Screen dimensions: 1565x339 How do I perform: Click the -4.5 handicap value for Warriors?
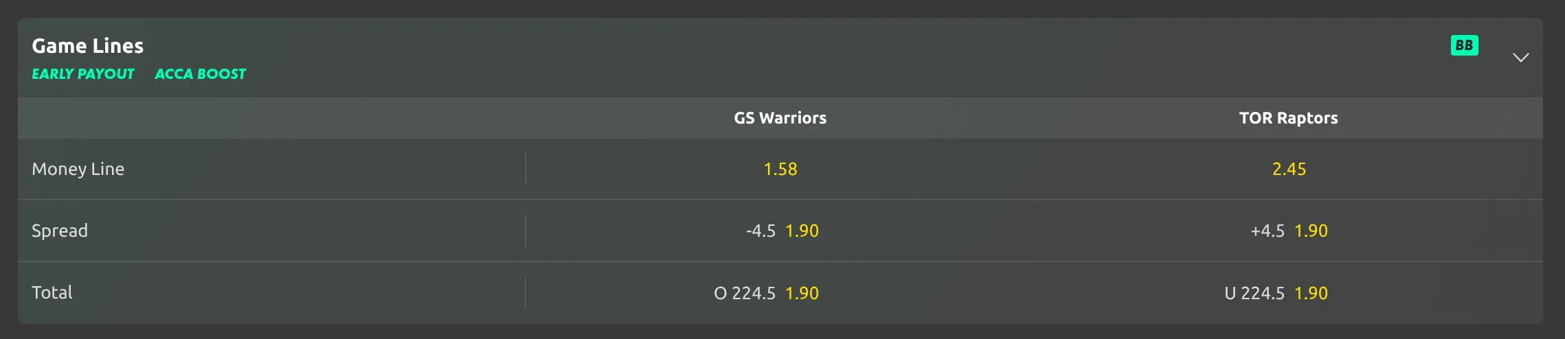click(761, 231)
